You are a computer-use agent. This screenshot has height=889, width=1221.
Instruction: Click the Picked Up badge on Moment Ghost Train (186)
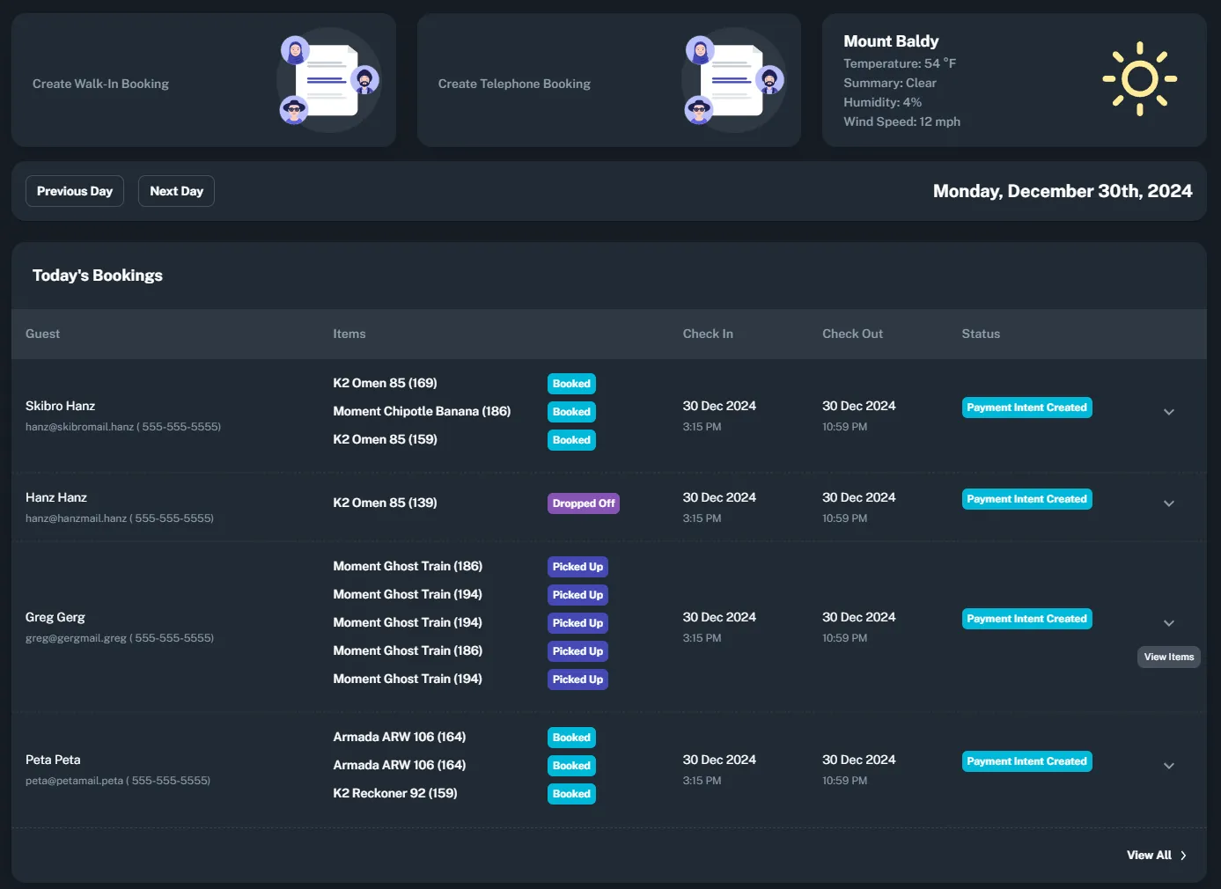(x=577, y=566)
